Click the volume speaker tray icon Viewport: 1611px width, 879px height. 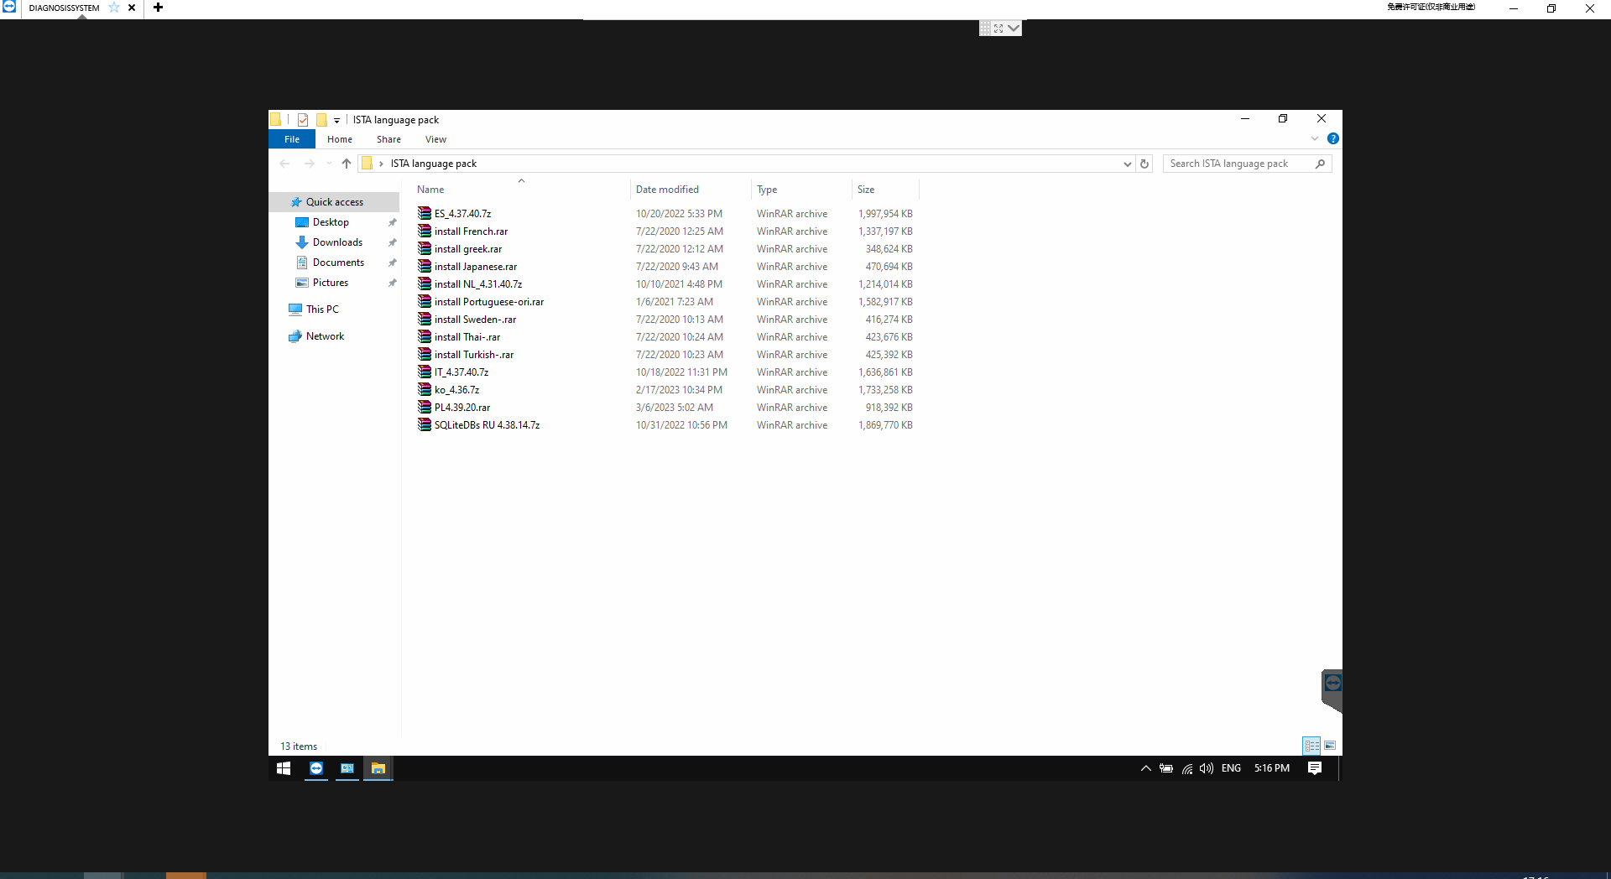[1206, 768]
